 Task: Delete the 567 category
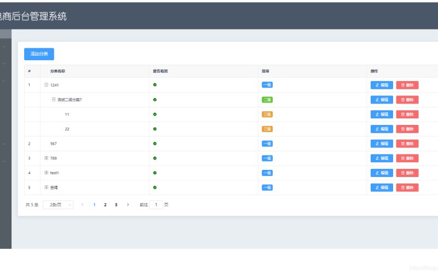pyautogui.click(x=407, y=144)
